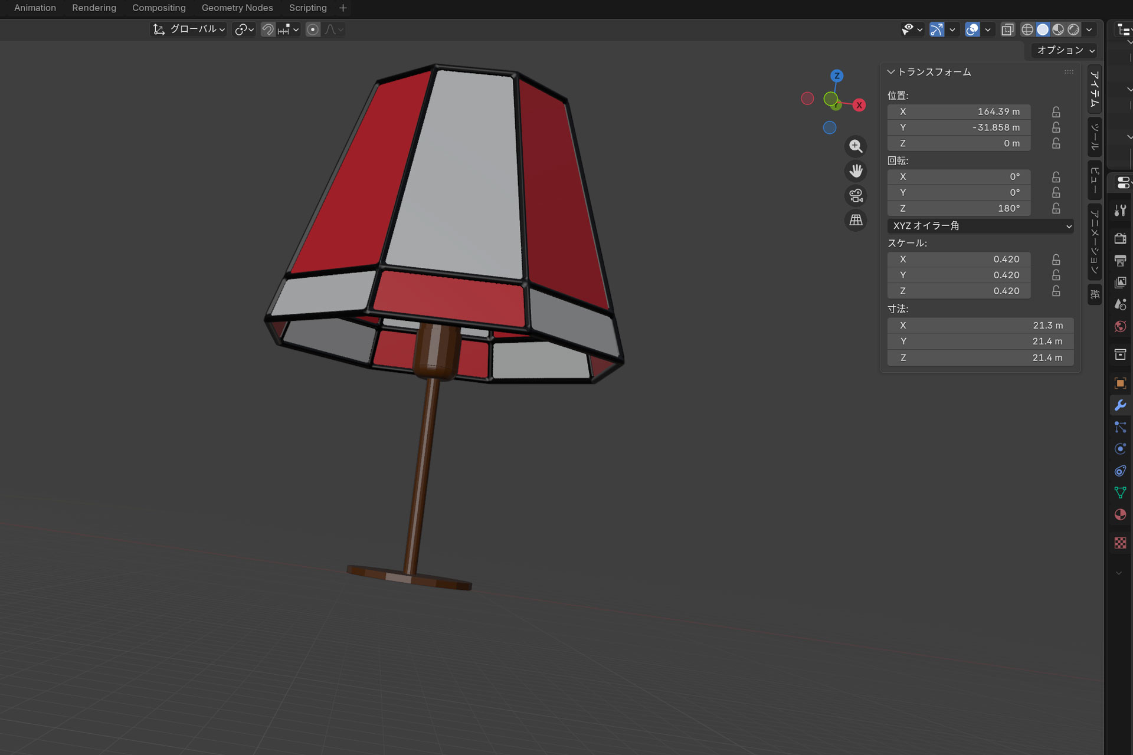Viewport: 1133px width, 755px height.
Task: Open the Modifiers wrench properties tab
Action: click(x=1120, y=405)
